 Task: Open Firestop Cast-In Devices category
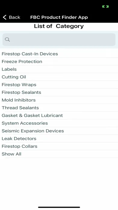(x=59, y=54)
